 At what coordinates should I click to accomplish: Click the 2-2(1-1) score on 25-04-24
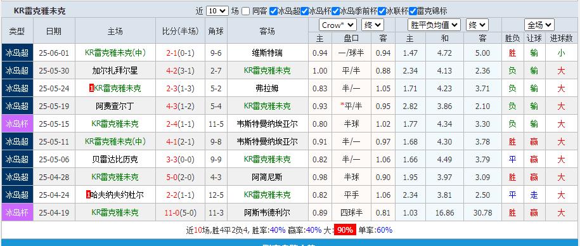(x=180, y=195)
